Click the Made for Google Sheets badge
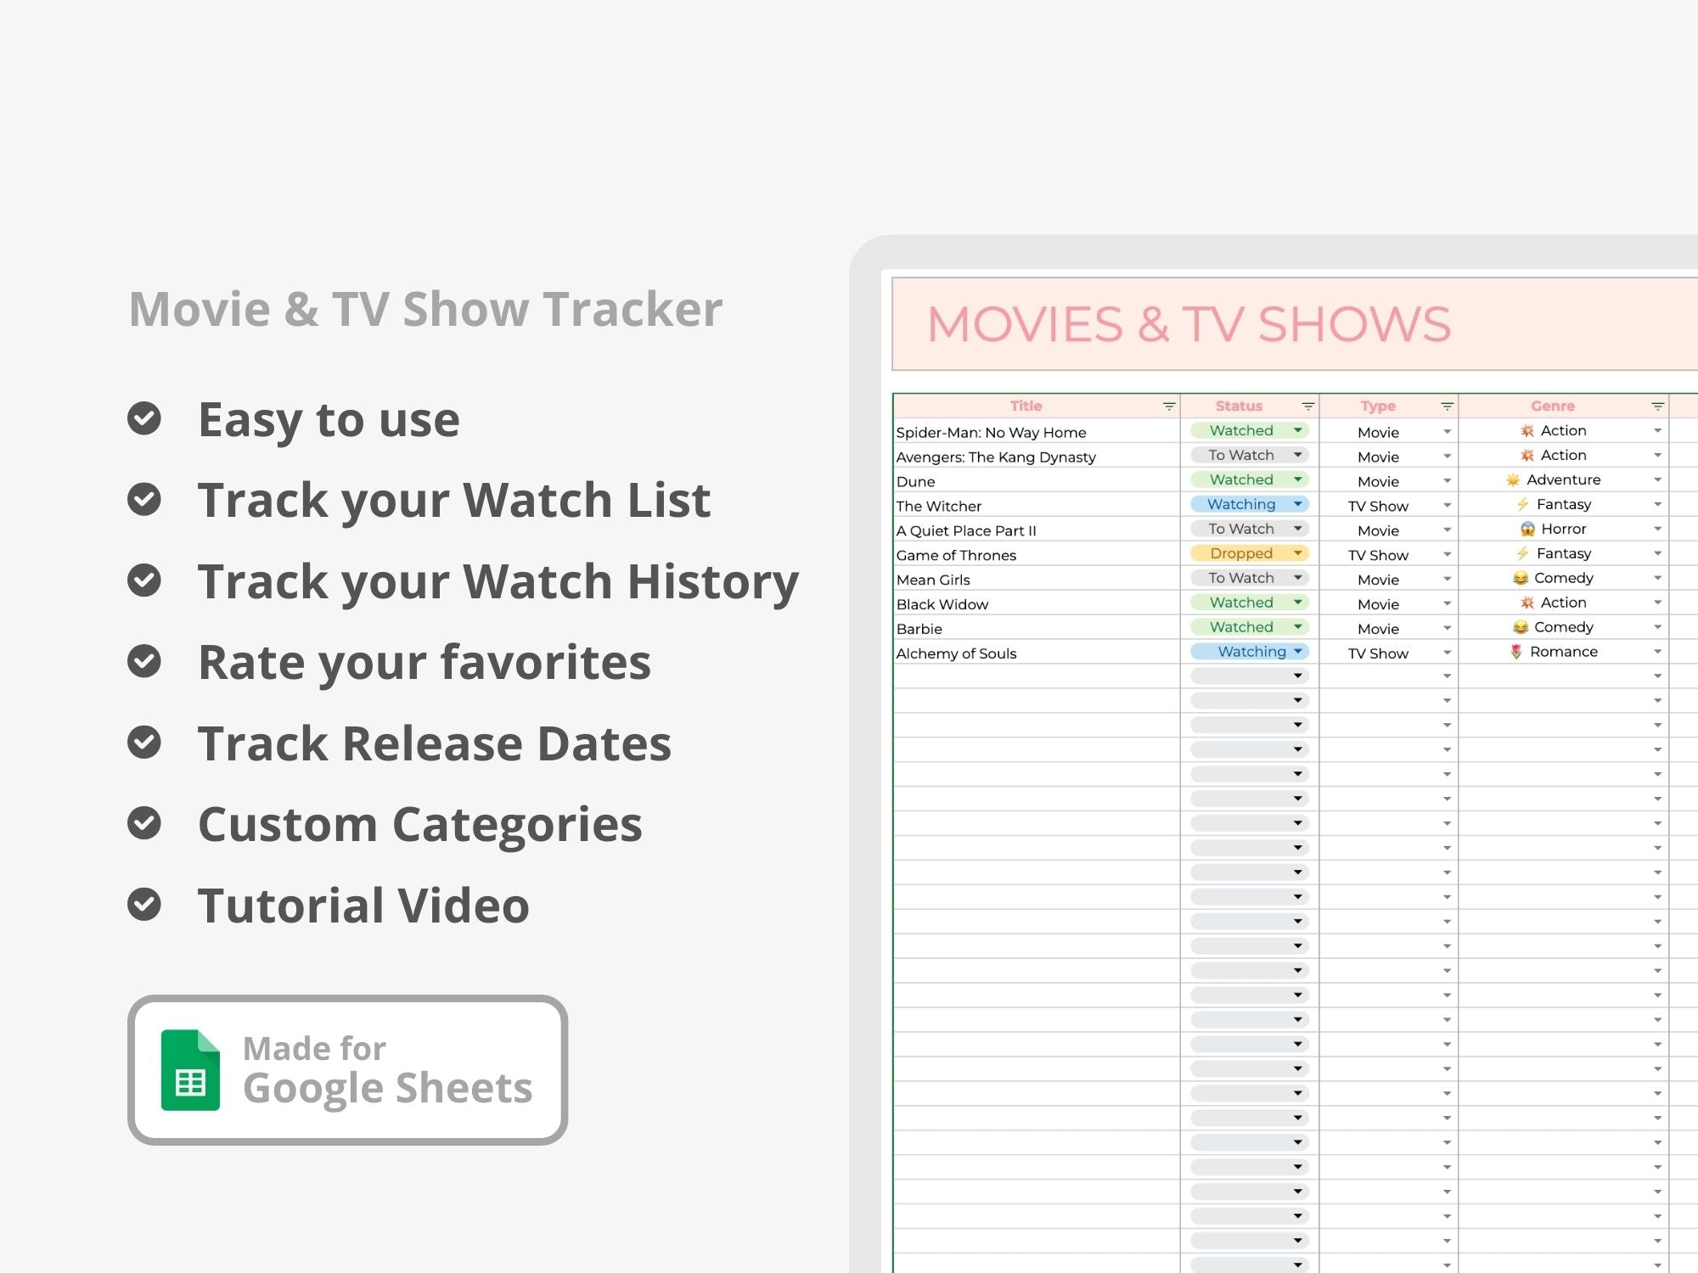 click(x=347, y=1069)
